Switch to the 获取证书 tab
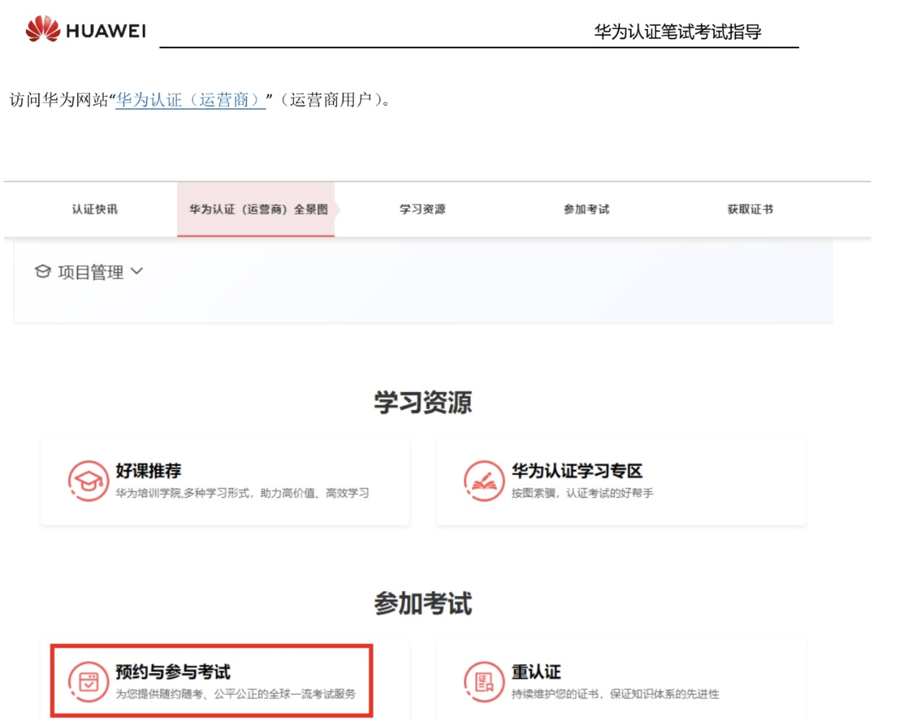 (x=750, y=209)
